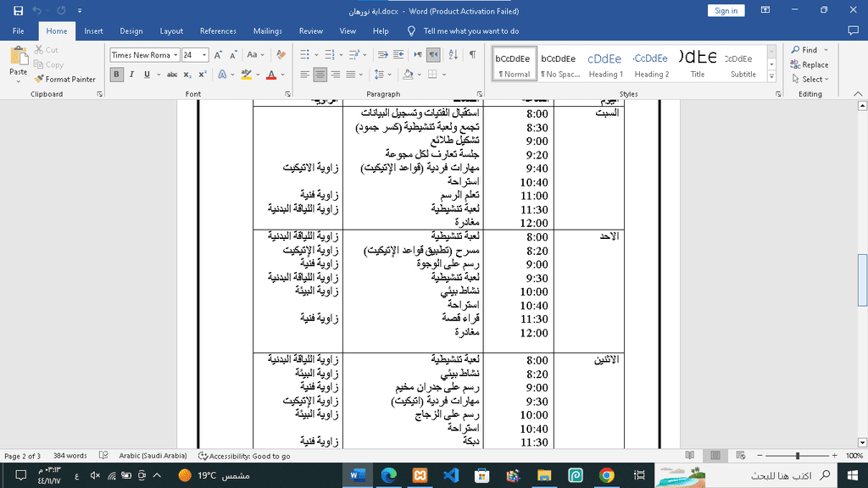
Task: Open the spelling proofing status icon
Action: [103, 456]
